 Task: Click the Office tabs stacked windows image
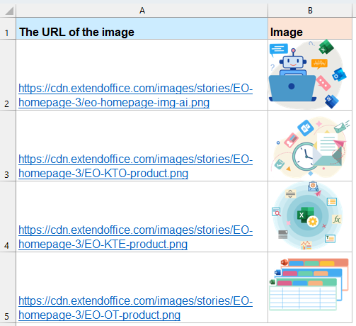[309, 284]
